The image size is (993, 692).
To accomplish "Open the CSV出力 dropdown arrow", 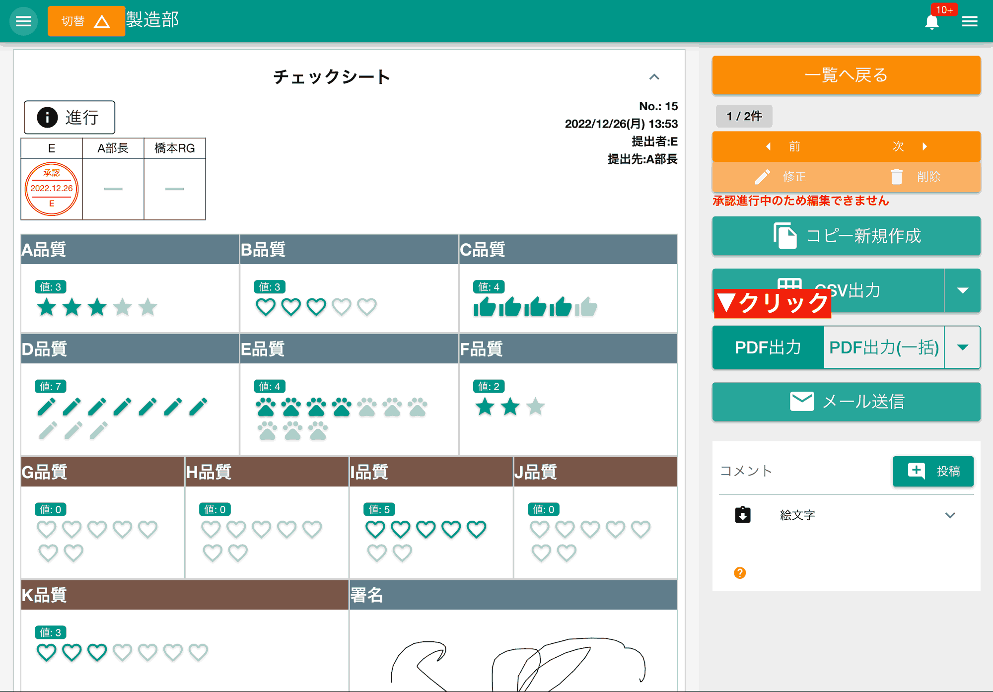I will [x=963, y=290].
